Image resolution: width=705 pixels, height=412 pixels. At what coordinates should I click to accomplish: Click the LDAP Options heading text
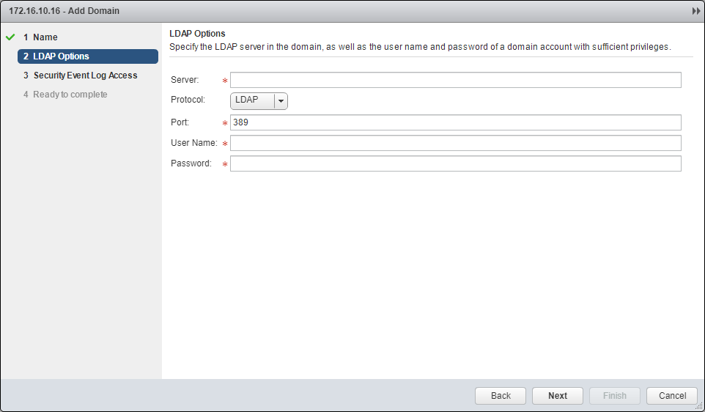pos(197,34)
